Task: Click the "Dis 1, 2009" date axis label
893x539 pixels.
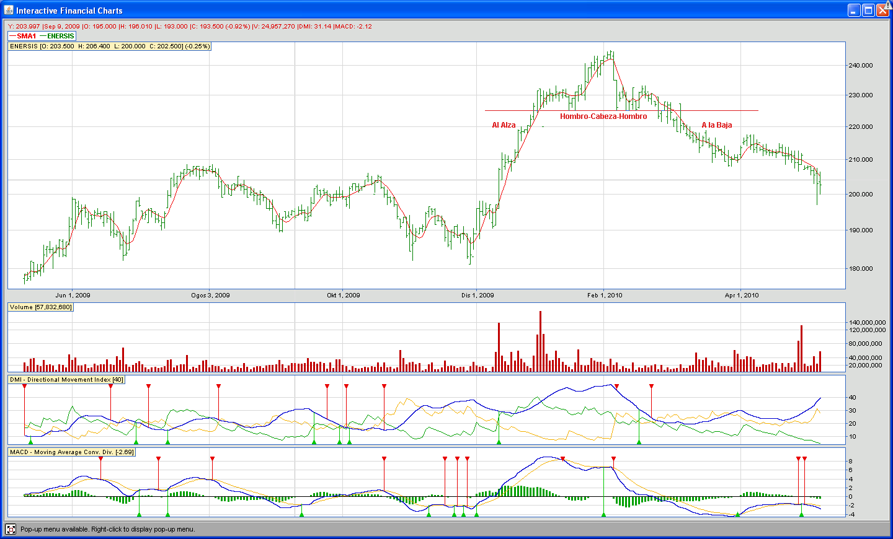Action: coord(478,296)
